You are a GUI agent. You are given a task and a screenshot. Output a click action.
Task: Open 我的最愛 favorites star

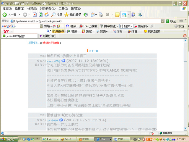tap(73, 15)
